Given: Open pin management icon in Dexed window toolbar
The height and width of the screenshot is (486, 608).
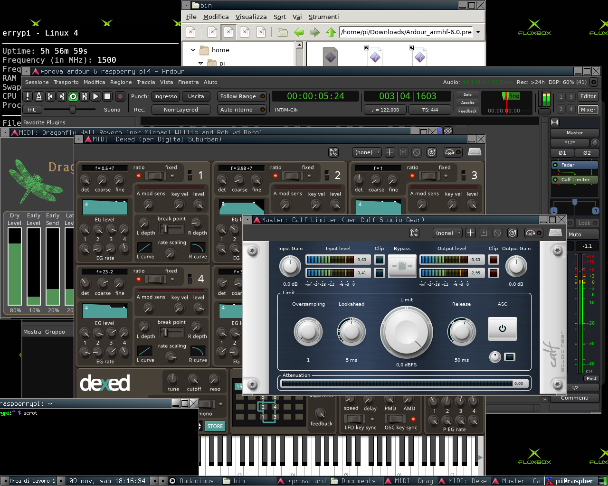Looking at the screenshot, I should 333,152.
